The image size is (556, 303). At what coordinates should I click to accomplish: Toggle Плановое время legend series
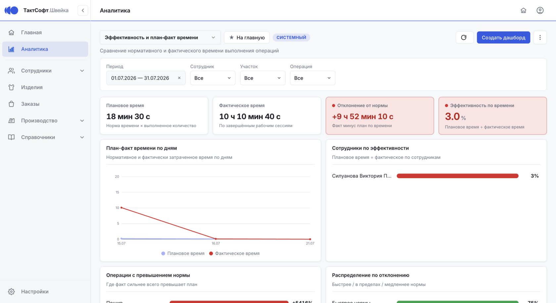coord(183,253)
